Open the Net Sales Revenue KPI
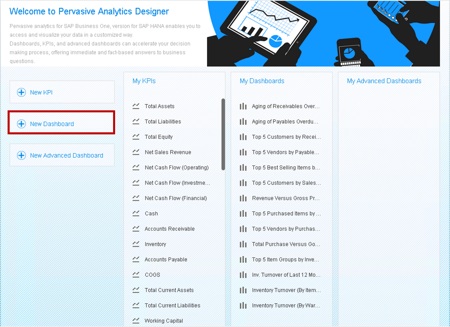This screenshot has height=327, width=450. (x=168, y=152)
